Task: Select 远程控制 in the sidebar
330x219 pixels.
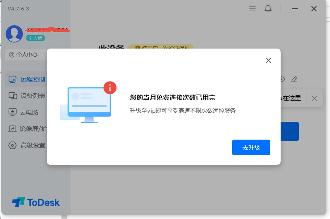Action: tap(26, 79)
